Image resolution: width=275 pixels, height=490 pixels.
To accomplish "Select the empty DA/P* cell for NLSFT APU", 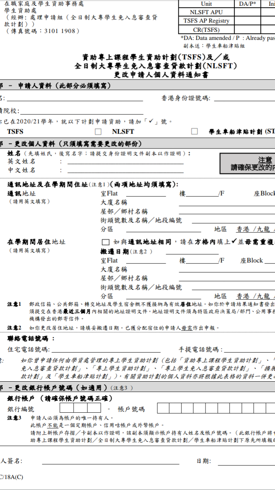I will tap(247, 12).
